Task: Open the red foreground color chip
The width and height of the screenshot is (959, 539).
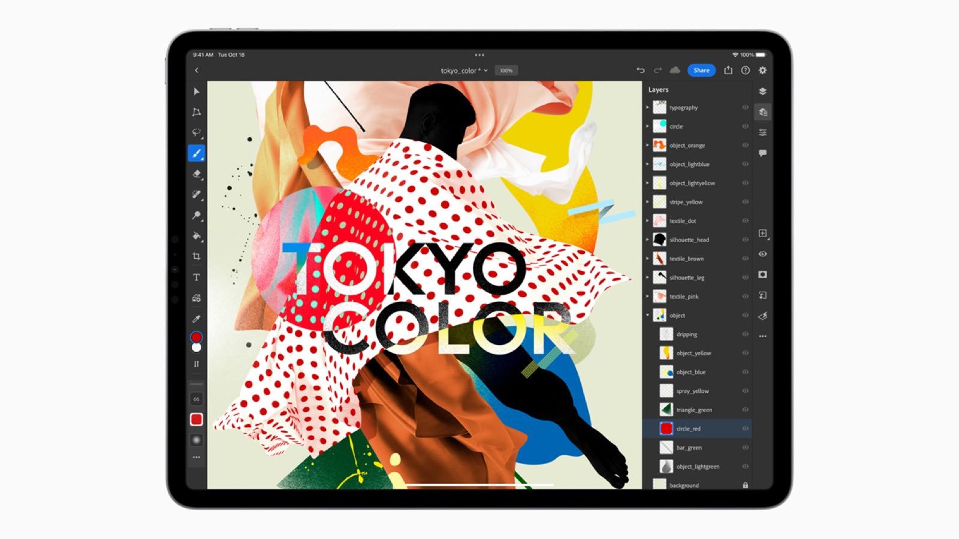Action: tap(196, 338)
